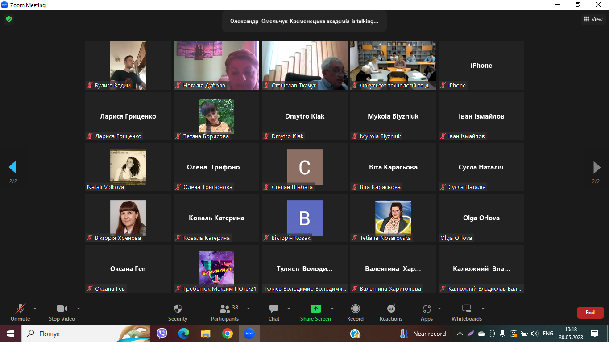
Task: Open the Security shield options
Action: pos(178,312)
